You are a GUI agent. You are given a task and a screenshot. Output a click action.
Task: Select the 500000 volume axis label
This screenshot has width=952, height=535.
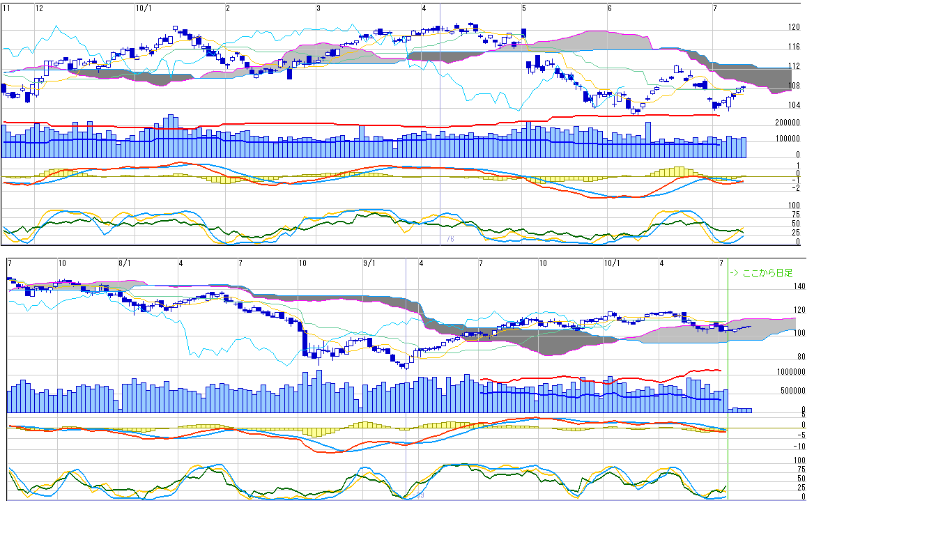pyautogui.click(x=792, y=391)
